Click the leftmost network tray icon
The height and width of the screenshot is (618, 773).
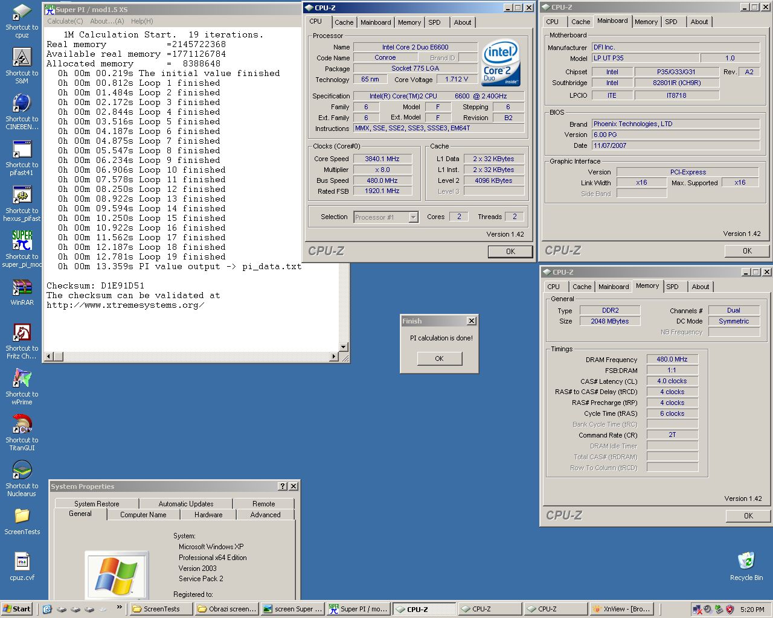(x=698, y=609)
